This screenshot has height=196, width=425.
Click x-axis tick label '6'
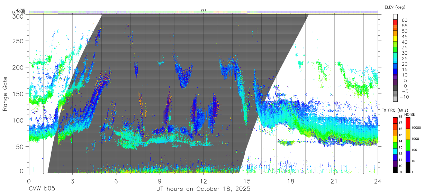coord(116,181)
